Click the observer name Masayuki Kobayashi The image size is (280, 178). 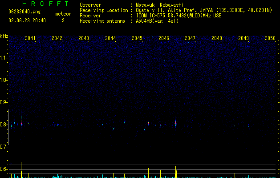(160, 5)
